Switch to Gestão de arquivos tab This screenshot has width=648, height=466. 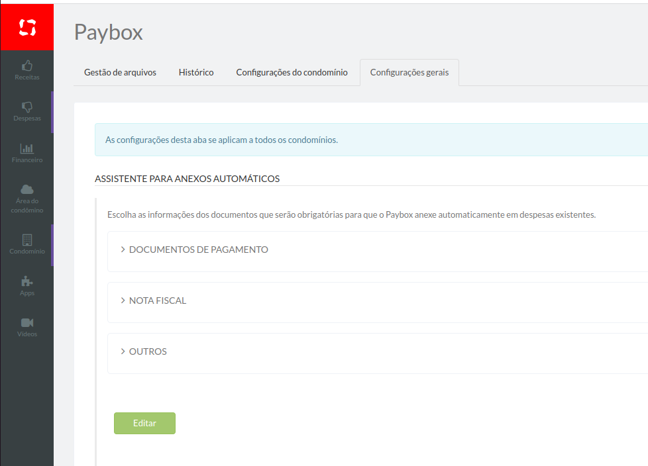pos(121,72)
